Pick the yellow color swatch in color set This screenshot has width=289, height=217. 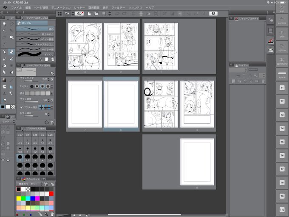point(19,198)
